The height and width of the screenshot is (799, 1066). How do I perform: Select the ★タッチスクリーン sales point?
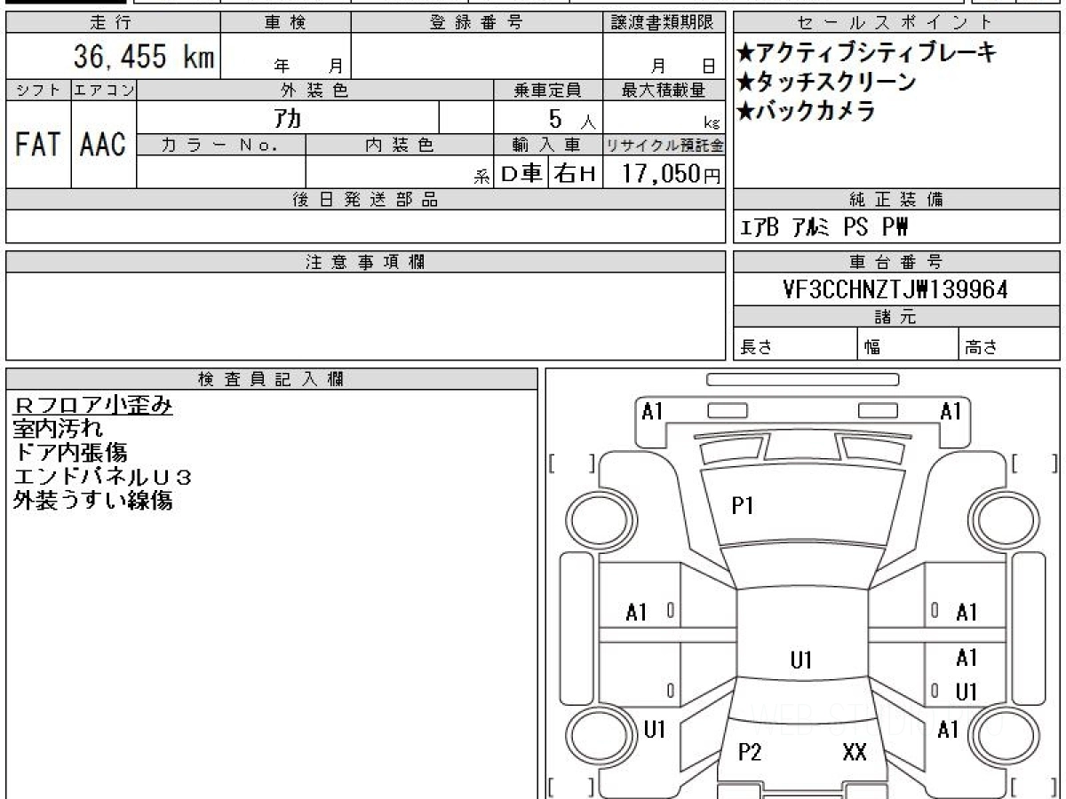pyautogui.click(x=826, y=83)
